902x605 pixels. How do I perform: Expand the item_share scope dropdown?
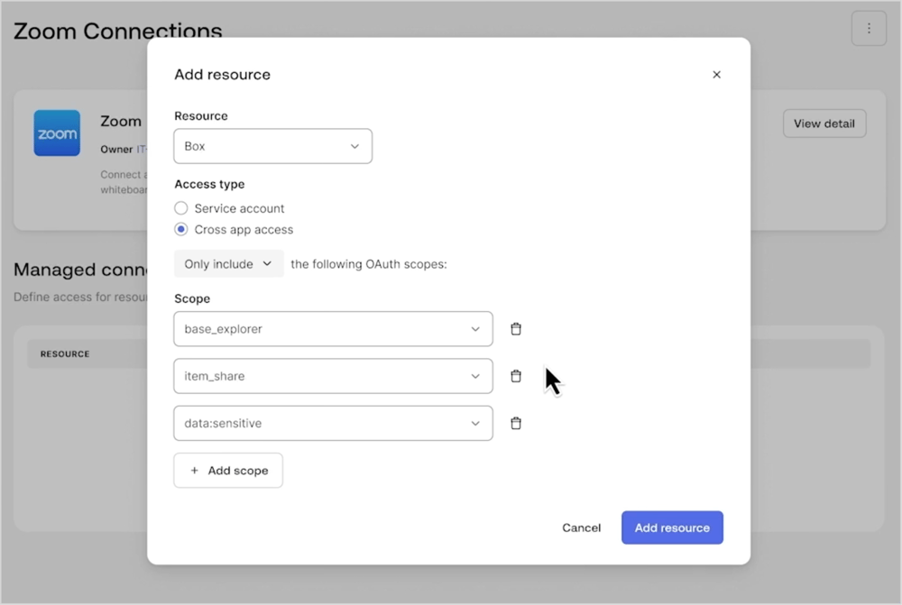476,376
